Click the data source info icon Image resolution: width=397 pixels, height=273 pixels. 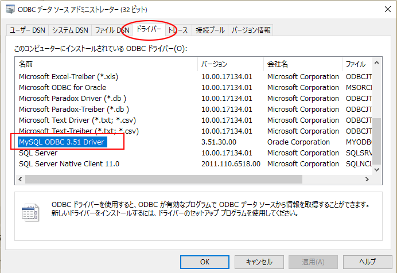pyautogui.click(x=29, y=211)
